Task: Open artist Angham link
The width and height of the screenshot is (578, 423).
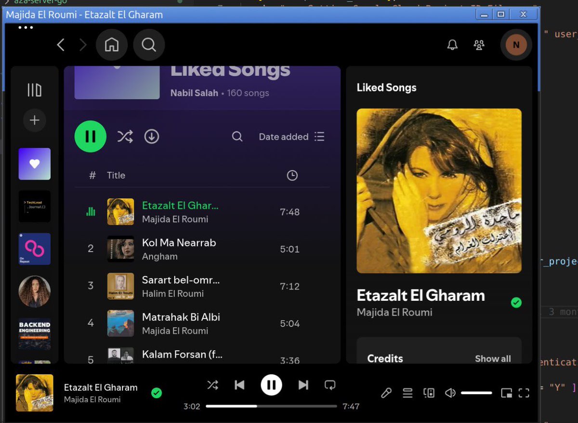Action: 160,256
